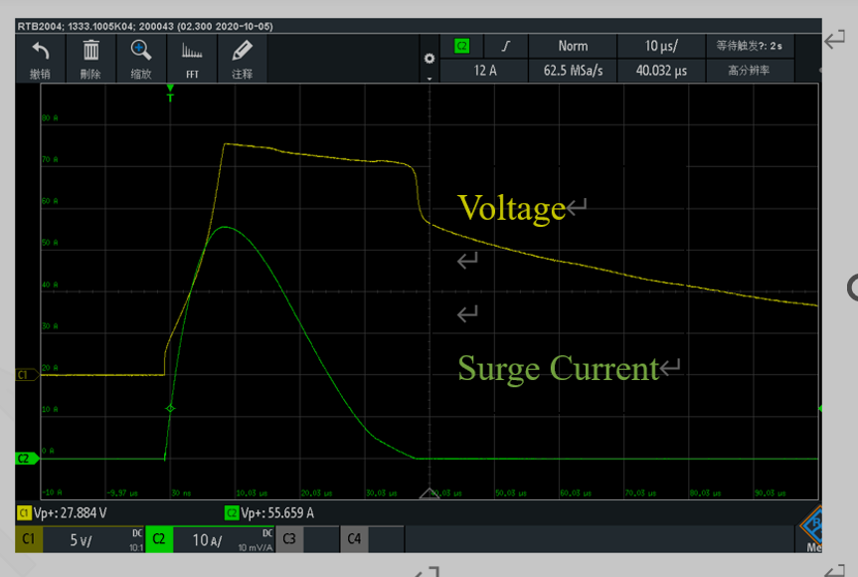Click the 62.5 MSa/s sample rate field
Viewport: 858px width, 577px height.
point(573,71)
